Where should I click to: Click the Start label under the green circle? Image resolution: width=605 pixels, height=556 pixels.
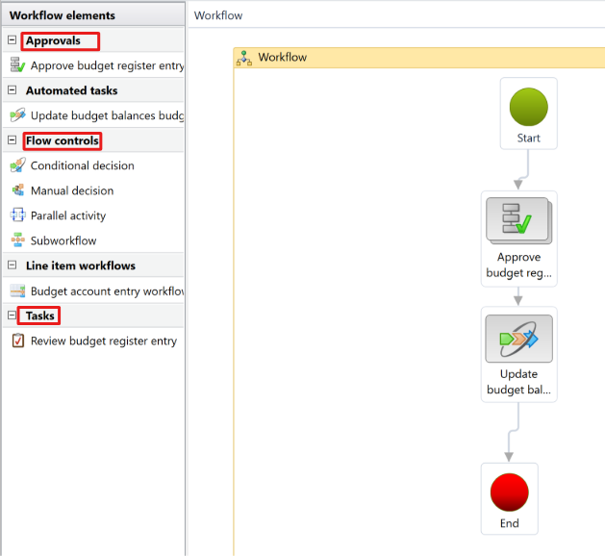(x=529, y=138)
